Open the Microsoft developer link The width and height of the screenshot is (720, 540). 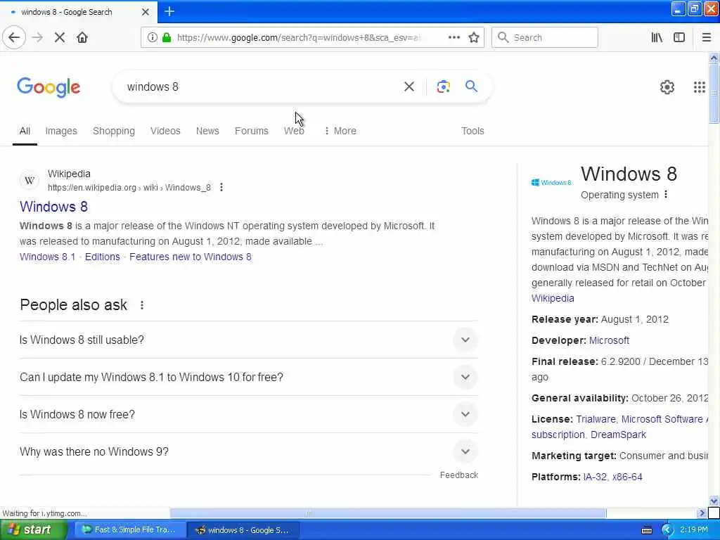click(609, 340)
